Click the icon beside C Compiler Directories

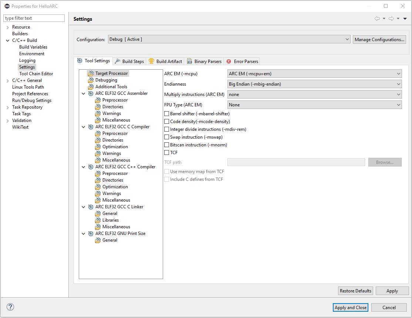[x=98, y=140]
